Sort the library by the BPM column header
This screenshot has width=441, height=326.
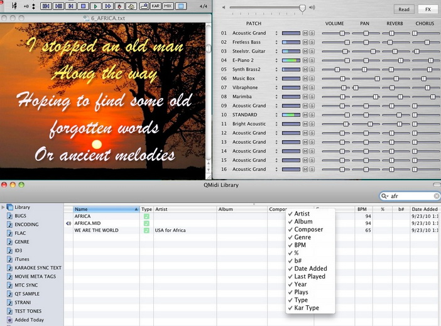point(363,209)
